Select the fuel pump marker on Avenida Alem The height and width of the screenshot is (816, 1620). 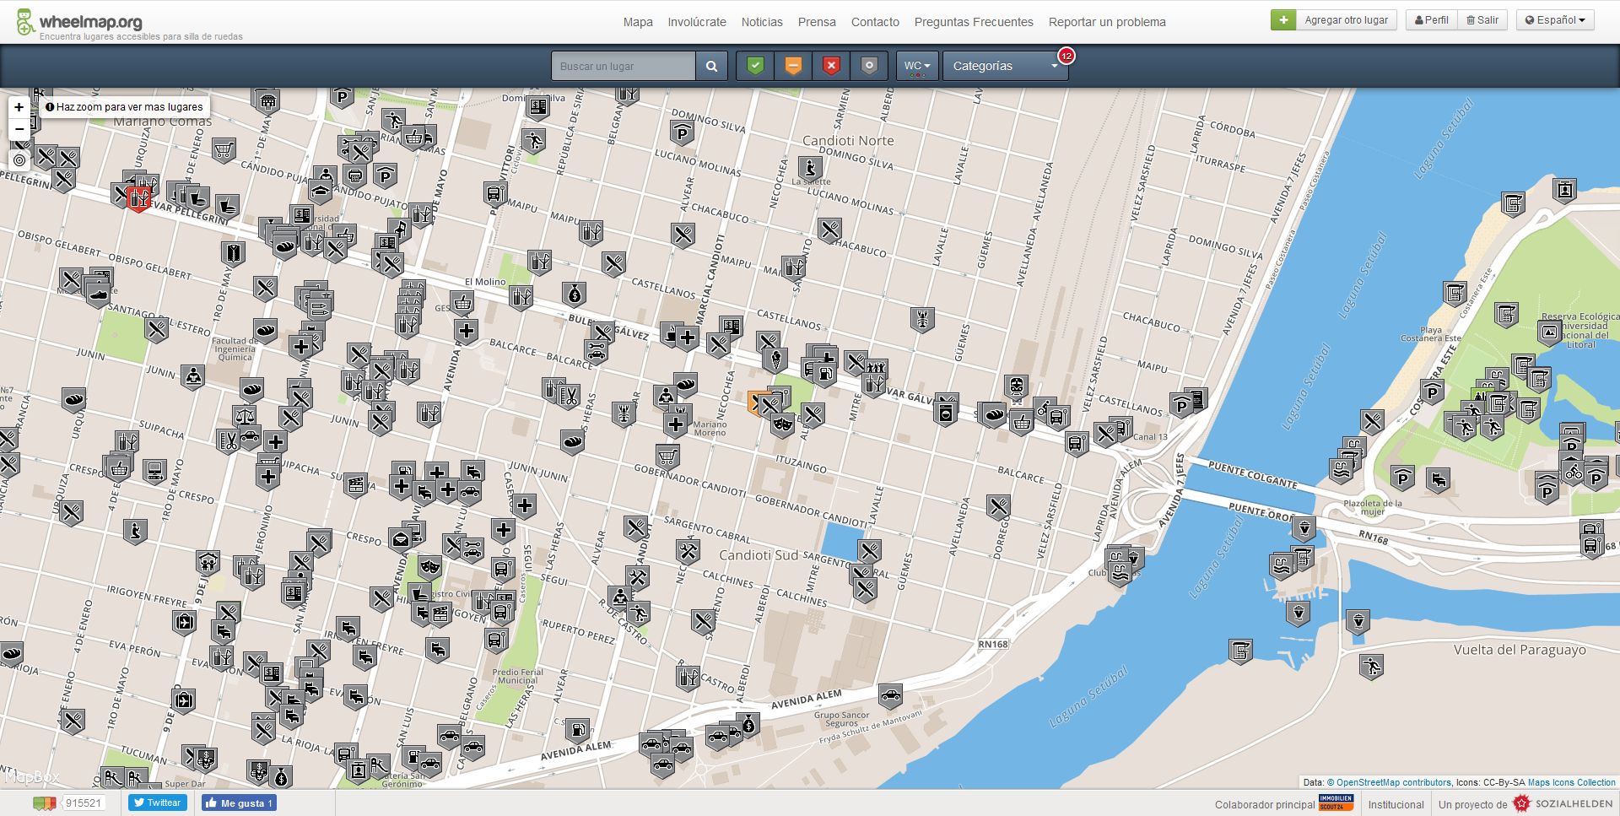click(577, 730)
